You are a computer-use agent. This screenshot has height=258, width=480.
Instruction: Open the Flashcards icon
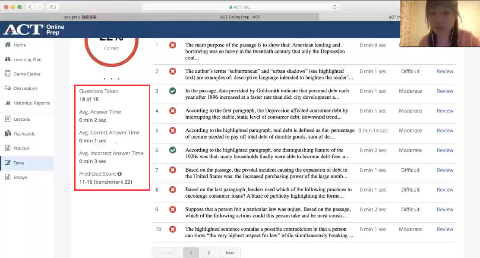tap(8, 133)
